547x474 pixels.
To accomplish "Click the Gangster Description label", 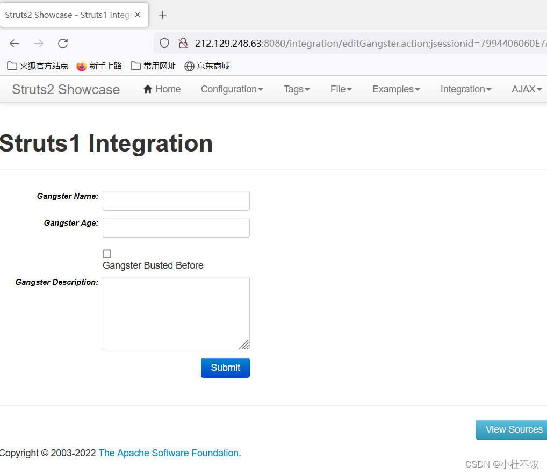I will pos(57,282).
